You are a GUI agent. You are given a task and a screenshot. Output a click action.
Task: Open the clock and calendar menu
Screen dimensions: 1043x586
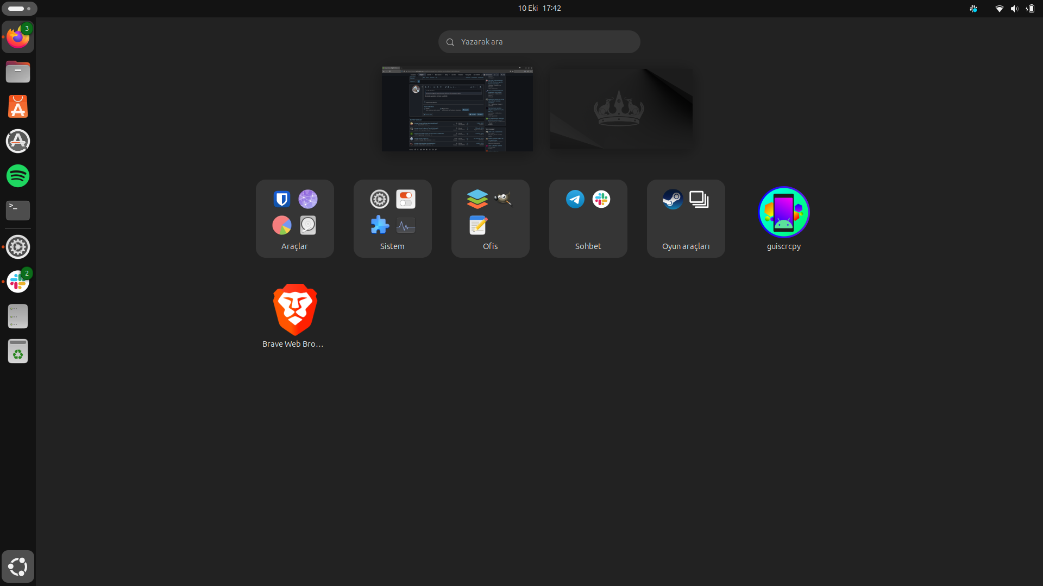pos(539,8)
